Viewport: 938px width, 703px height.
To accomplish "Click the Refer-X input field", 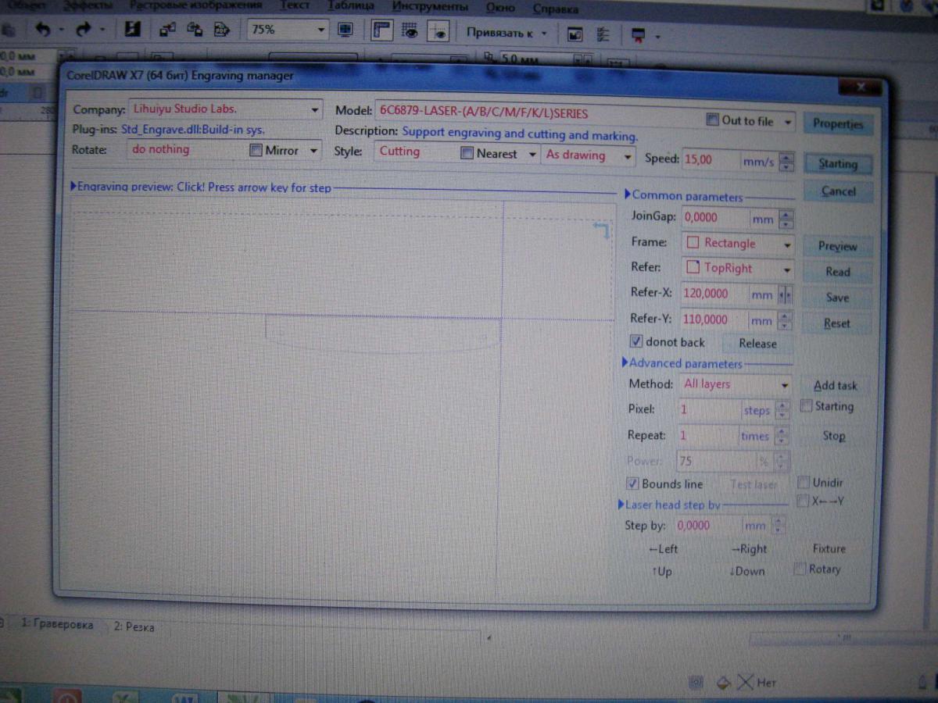I will (715, 294).
